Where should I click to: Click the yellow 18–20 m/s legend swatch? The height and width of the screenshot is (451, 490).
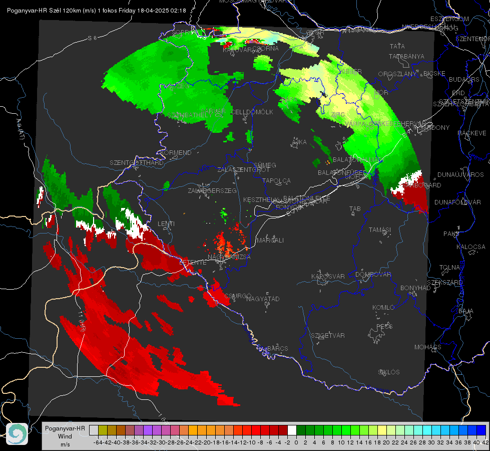click(x=382, y=430)
